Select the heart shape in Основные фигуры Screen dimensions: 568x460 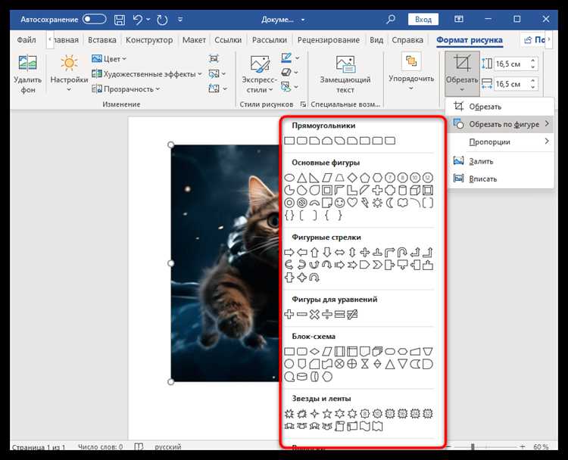coord(352,203)
